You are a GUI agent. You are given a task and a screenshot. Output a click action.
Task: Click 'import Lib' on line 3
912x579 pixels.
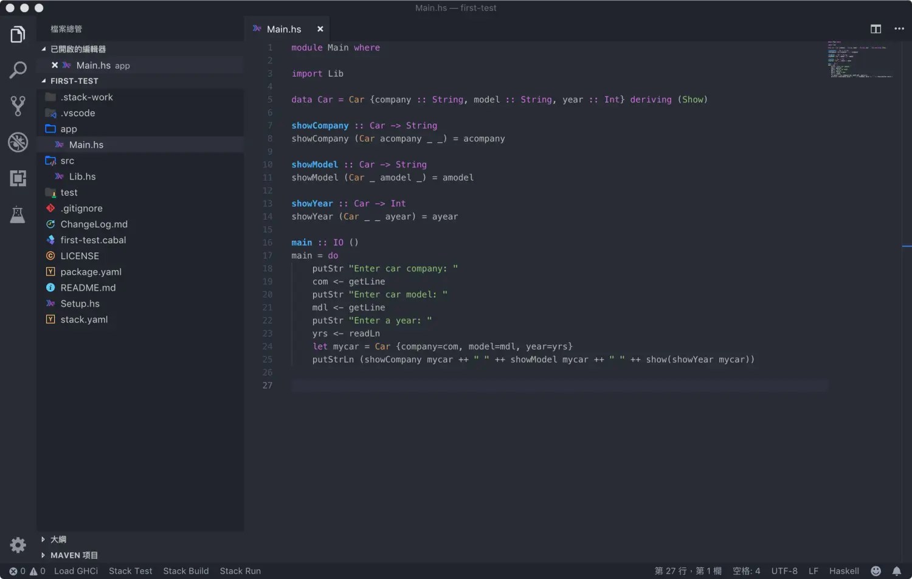317,74
